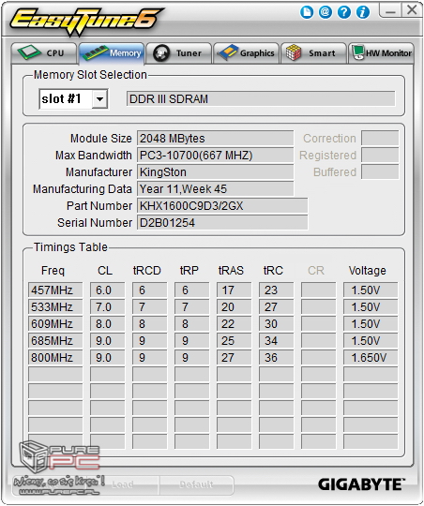
Task: Click the @ email icon in the title bar
Action: point(326,12)
